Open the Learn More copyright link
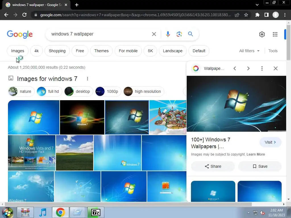This screenshot has height=218, width=291. pyautogui.click(x=255, y=154)
